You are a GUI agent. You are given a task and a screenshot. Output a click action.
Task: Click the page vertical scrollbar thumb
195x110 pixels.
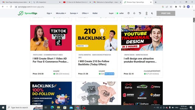(194, 20)
